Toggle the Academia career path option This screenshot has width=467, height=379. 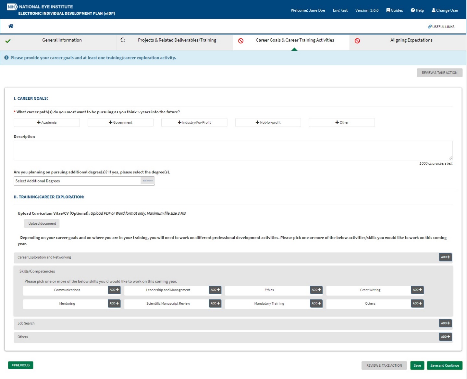tap(47, 122)
